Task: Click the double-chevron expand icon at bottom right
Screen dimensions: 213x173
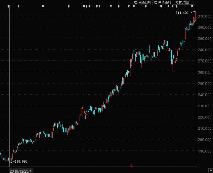Action: (211, 171)
